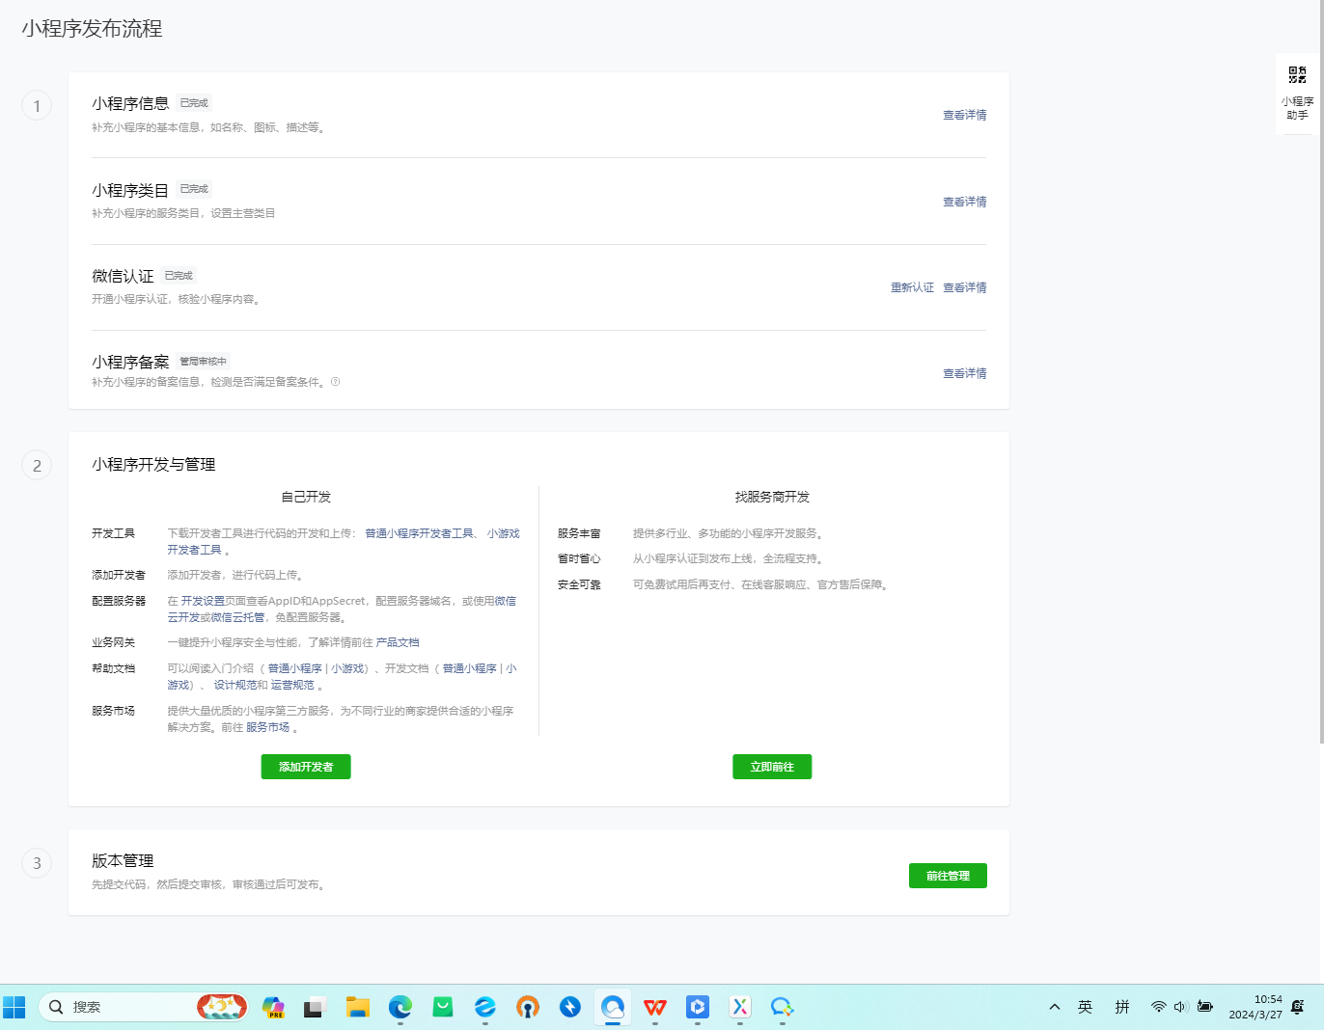Click the 拼 pinyin input mode indicator
Image resolution: width=1324 pixels, height=1030 pixels.
[1122, 1007]
